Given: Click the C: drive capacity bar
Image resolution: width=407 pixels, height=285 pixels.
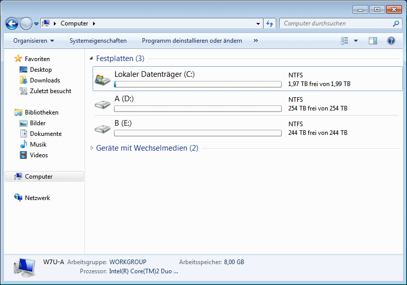Looking at the screenshot, I should (198, 84).
